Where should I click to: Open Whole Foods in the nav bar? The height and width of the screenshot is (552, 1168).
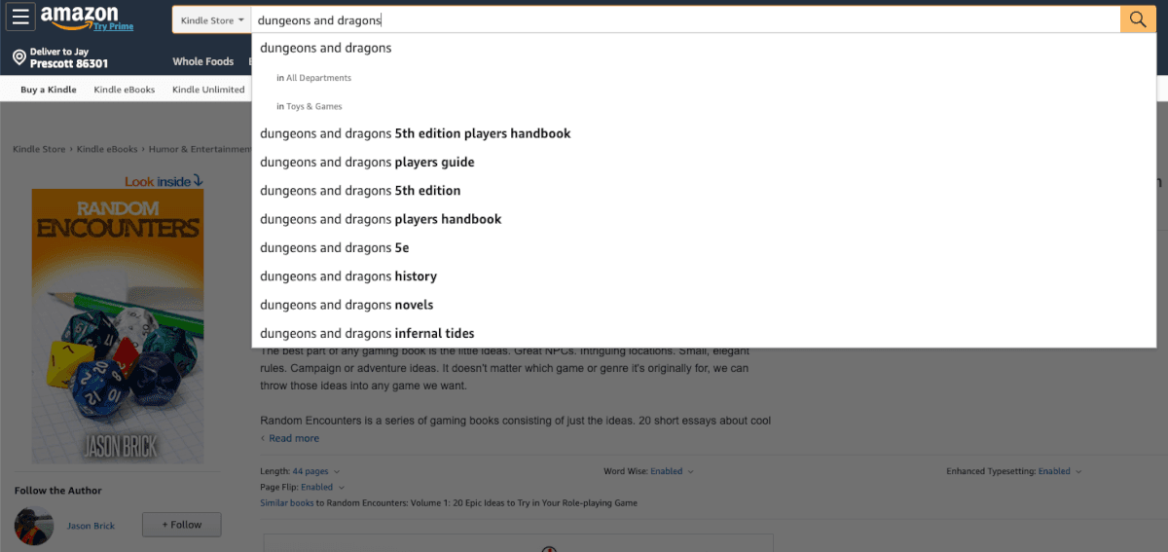[203, 61]
